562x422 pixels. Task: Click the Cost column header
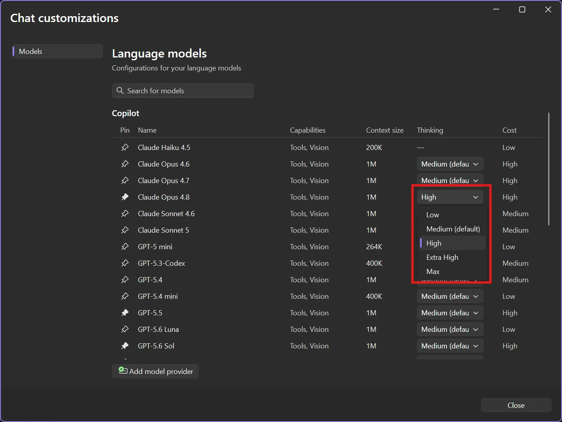pyautogui.click(x=510, y=130)
